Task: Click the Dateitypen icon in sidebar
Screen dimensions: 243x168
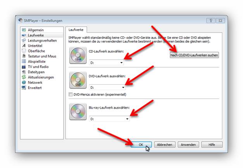Action: [x=24, y=72]
